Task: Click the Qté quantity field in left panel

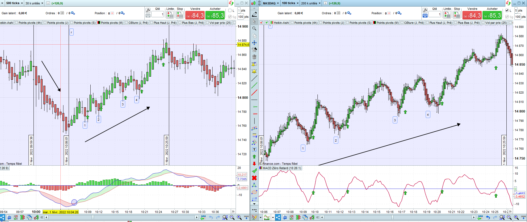Action: [x=158, y=14]
